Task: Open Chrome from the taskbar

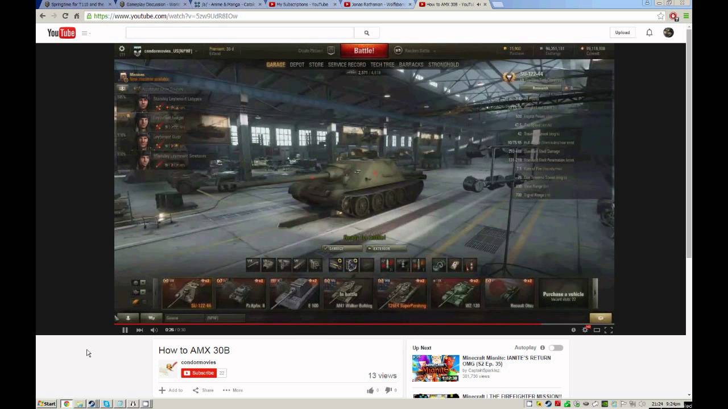Action: 67,404
